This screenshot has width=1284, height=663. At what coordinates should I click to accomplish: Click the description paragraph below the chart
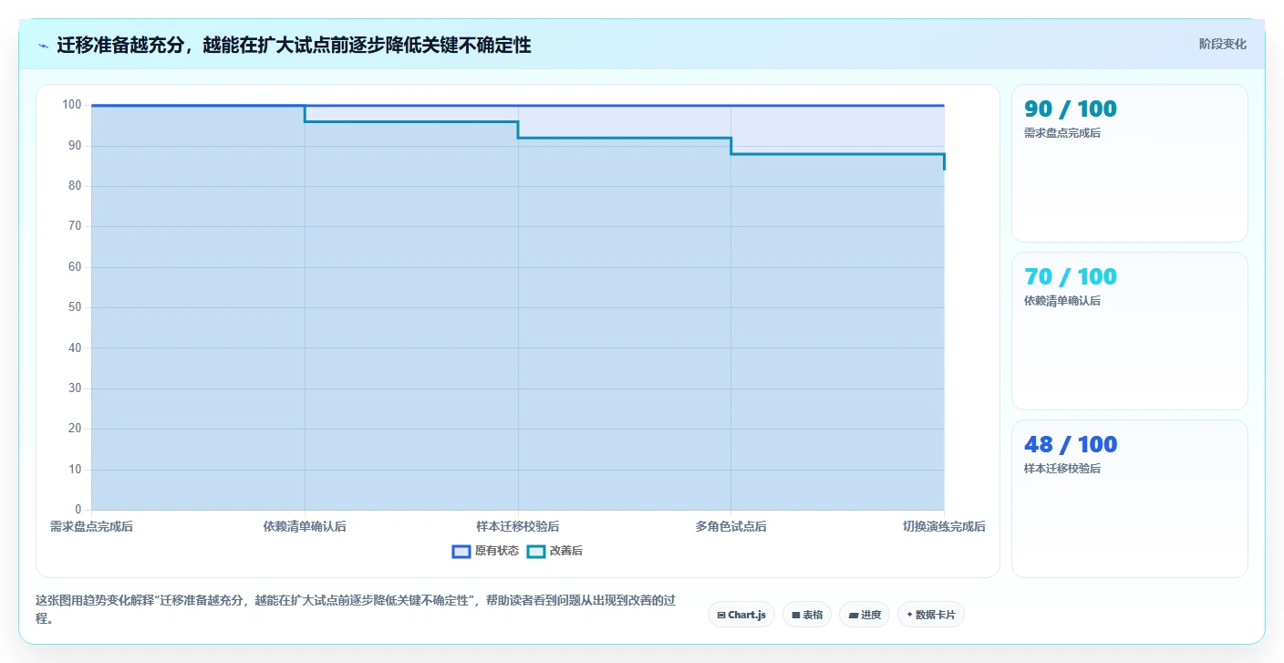tap(357, 609)
